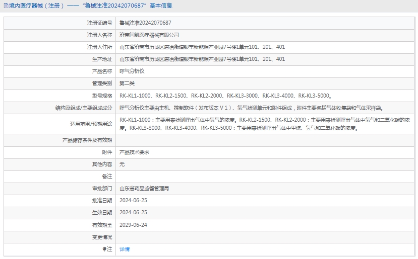Click the bulb icon beside 注 label
This screenshot has width=418, height=259.
pos(105,249)
